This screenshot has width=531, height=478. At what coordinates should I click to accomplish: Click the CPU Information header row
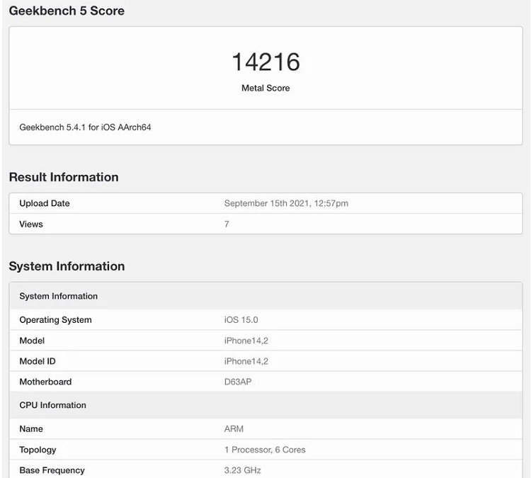click(265, 405)
